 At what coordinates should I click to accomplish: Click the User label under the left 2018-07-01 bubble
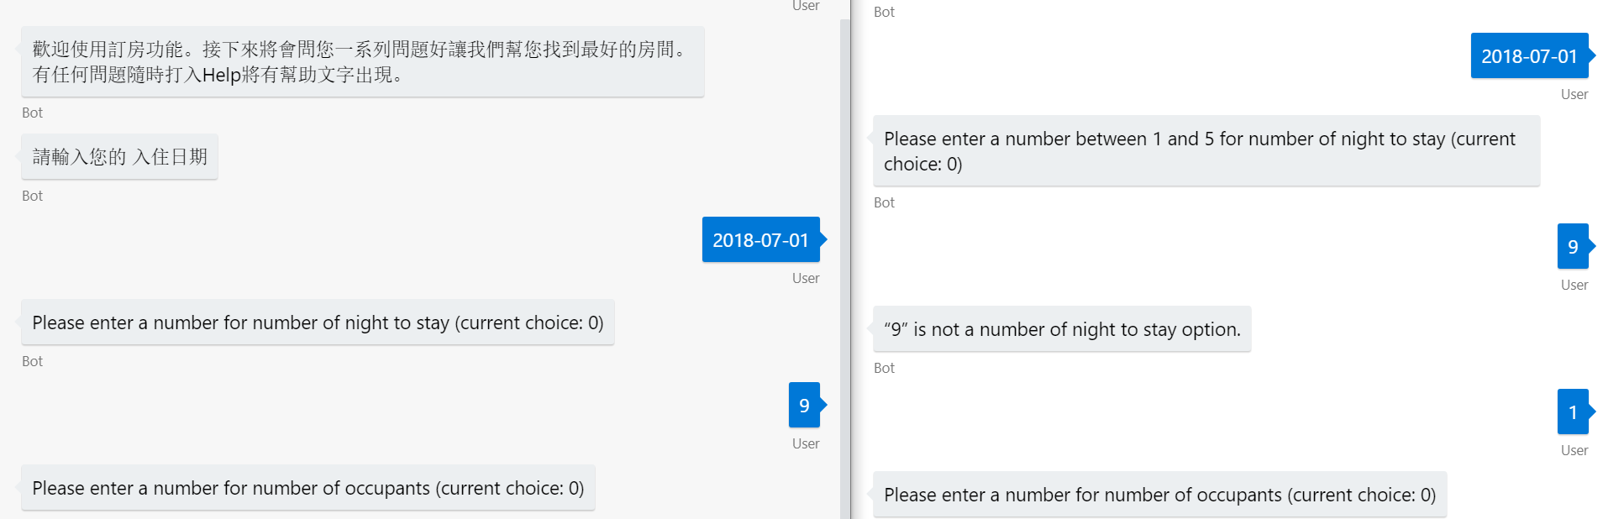tap(805, 278)
